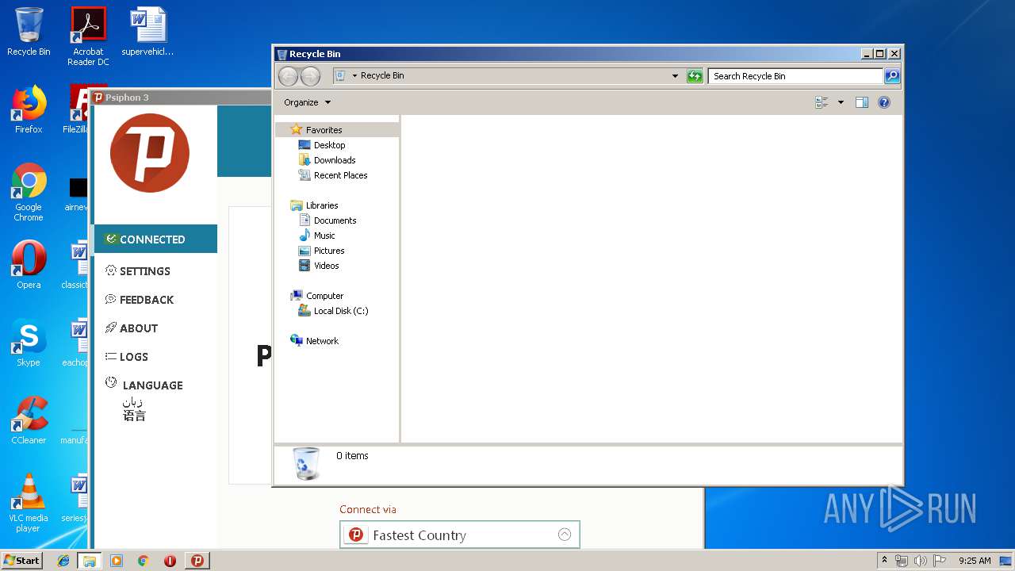Click into the Search Recycle Bin field
Viewport: 1015px width, 571px height.
click(x=795, y=76)
